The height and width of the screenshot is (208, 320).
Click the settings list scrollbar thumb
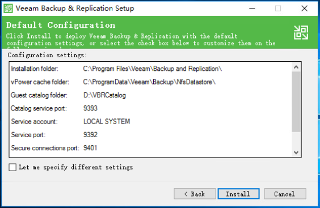[x=296, y=101]
